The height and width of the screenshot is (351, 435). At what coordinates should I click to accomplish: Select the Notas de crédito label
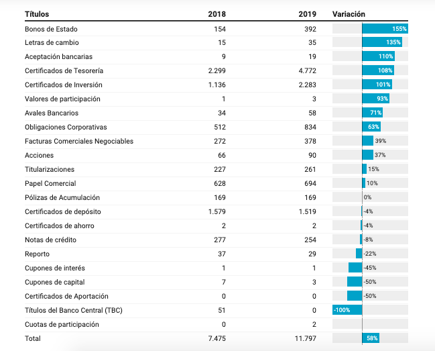(x=50, y=240)
